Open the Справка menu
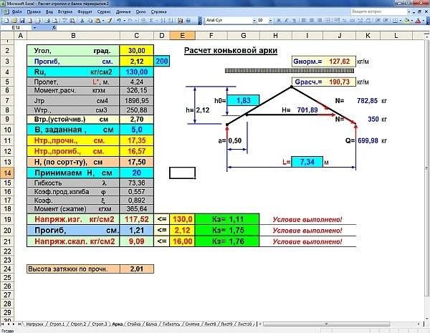The width and height of the screenshot is (430, 333). point(159,11)
